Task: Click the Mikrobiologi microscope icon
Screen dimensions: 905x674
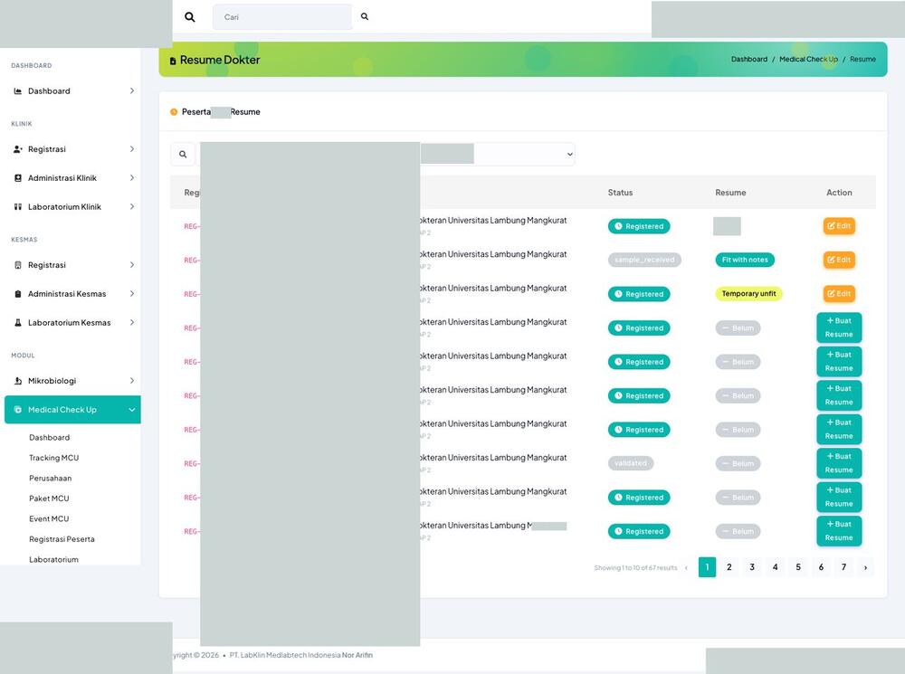Action: (x=18, y=381)
